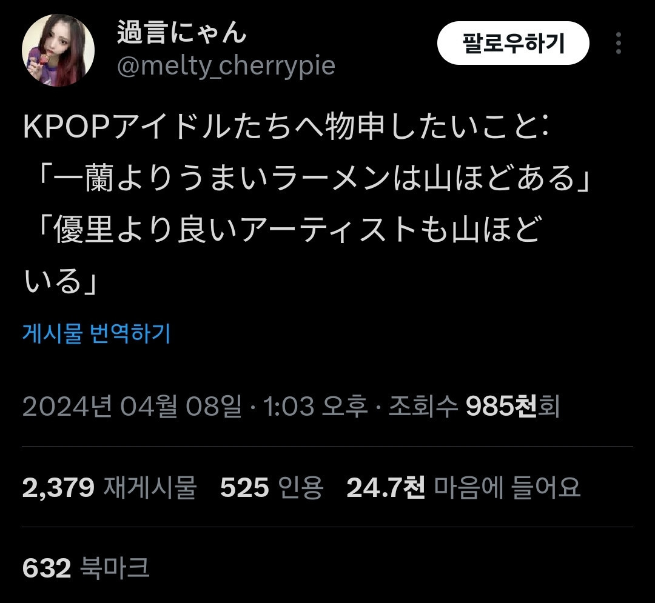
Task: View the 525 인용 quotes list
Action: point(272,487)
